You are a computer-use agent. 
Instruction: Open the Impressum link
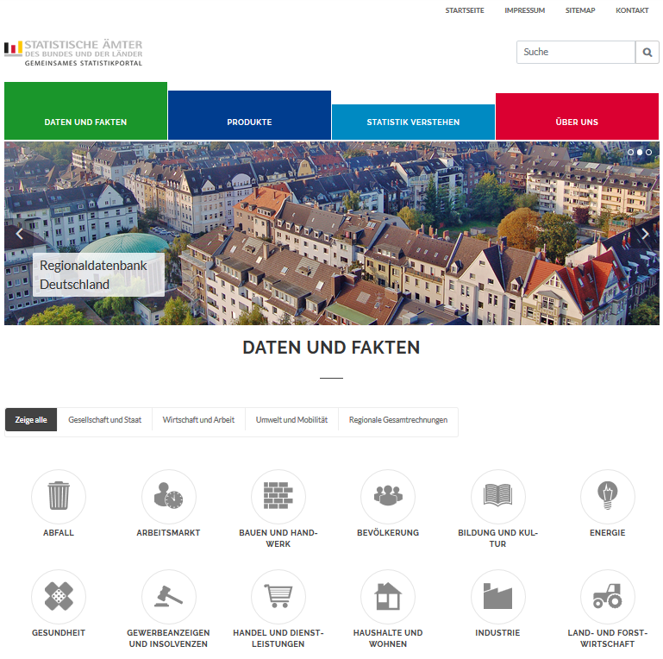524,10
